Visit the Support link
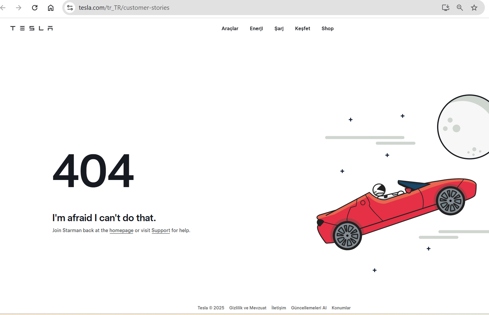 tap(161, 230)
